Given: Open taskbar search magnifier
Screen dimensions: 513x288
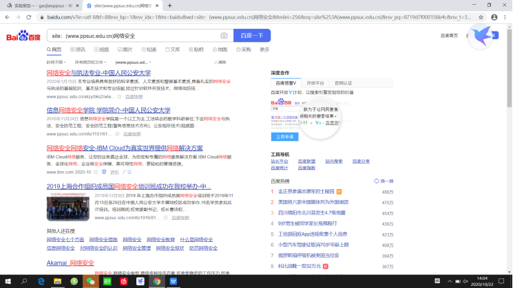Looking at the screenshot, I should [x=24, y=281].
